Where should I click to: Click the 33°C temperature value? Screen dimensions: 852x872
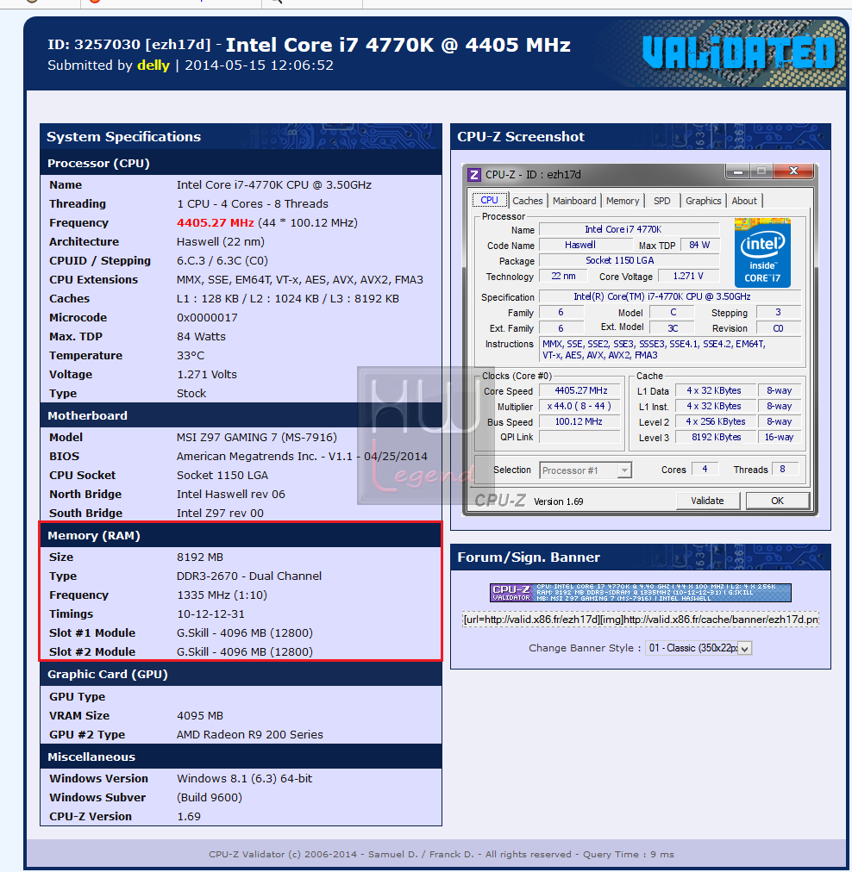click(191, 355)
